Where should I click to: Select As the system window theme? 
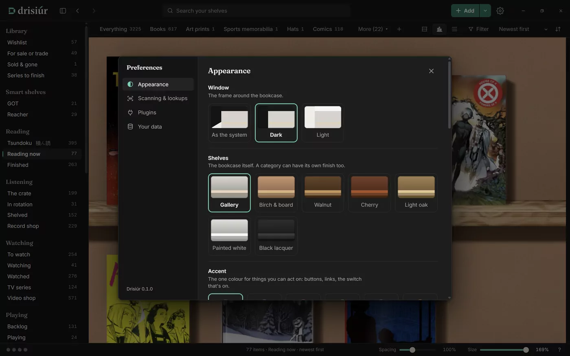(x=229, y=123)
